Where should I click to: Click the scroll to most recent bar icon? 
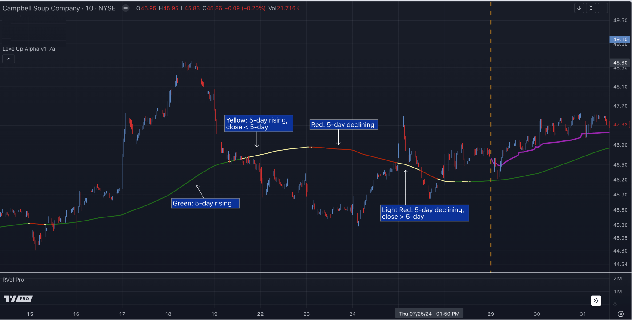tap(596, 300)
